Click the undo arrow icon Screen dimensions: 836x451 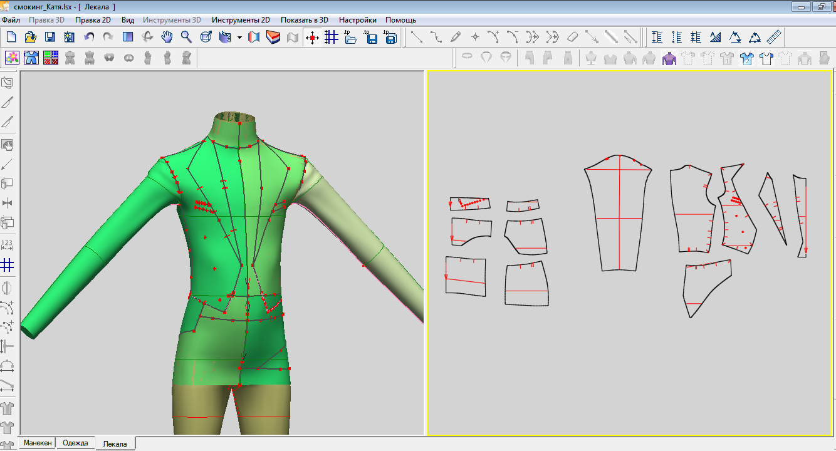(89, 38)
